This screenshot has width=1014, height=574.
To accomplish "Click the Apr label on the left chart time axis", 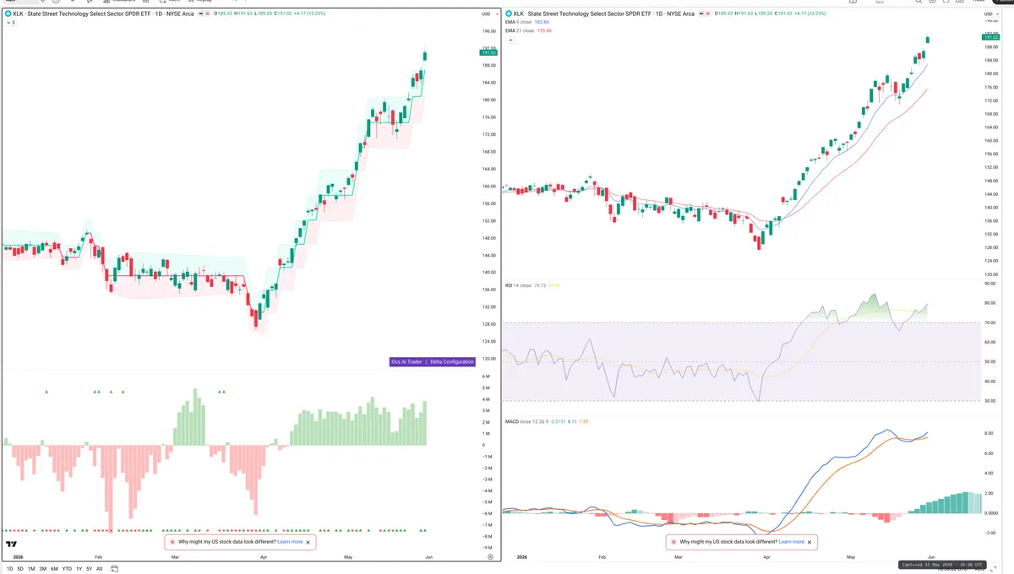I will [263, 557].
